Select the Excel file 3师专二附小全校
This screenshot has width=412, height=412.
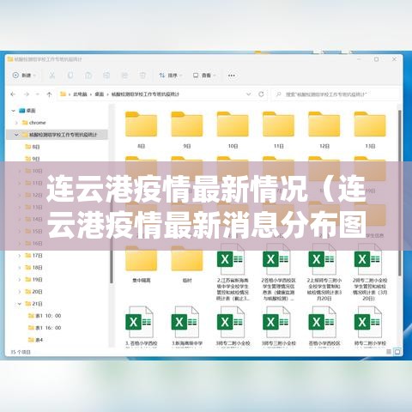pos(233,326)
